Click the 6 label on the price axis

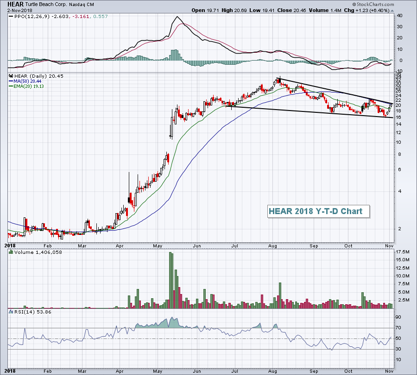click(400, 170)
